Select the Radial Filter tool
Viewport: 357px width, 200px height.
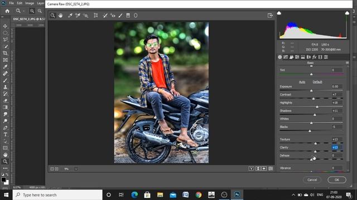coord(136,16)
